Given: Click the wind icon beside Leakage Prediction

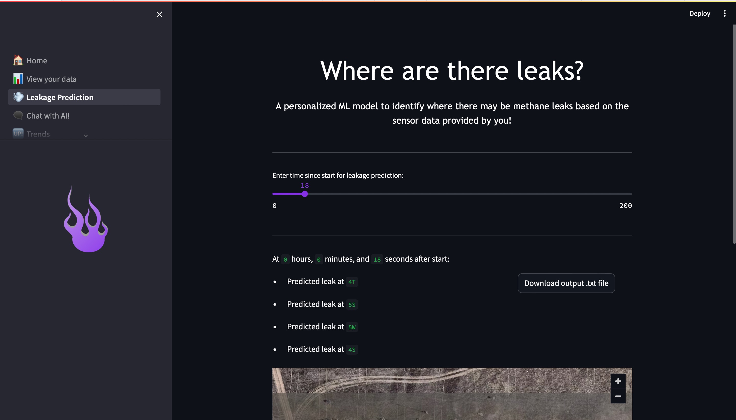Looking at the screenshot, I should pos(18,97).
